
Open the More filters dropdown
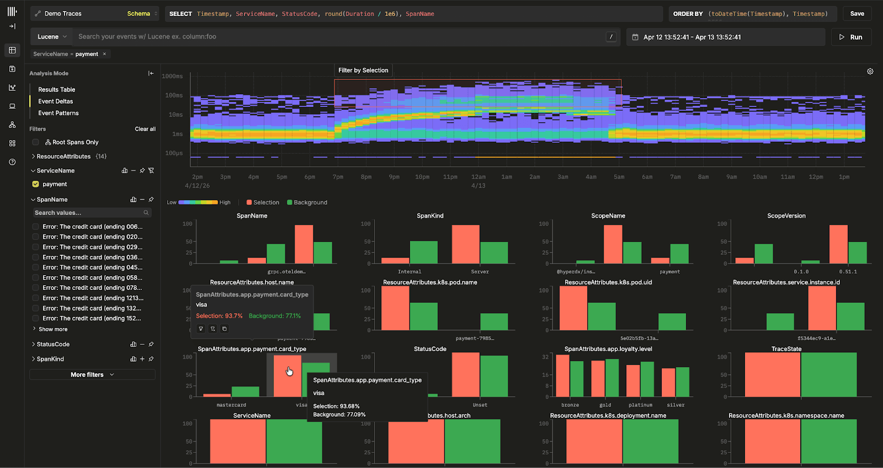click(92, 375)
